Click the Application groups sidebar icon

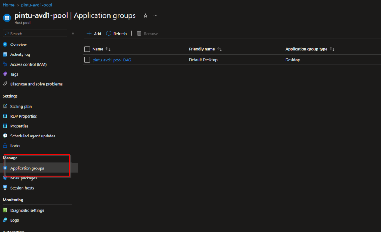point(5,168)
